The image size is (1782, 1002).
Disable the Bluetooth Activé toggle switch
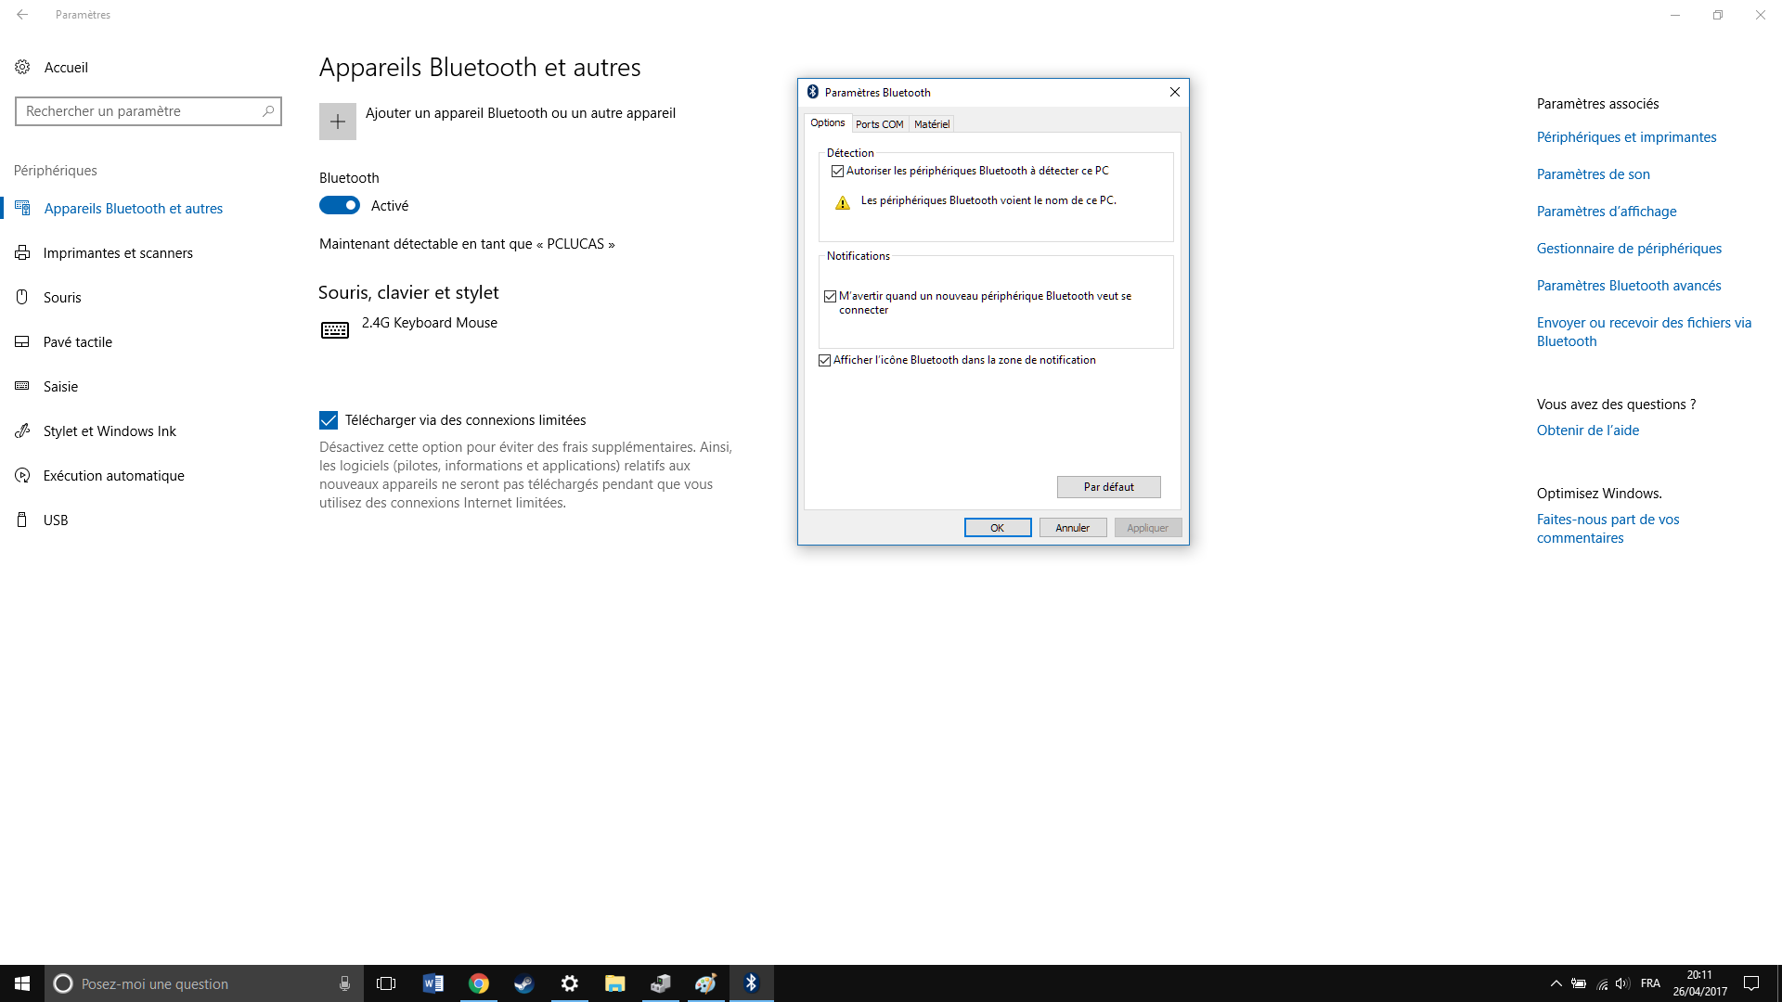(x=340, y=205)
